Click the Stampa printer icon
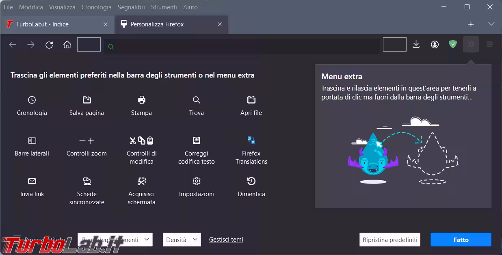The width and height of the screenshot is (502, 255). [141, 100]
